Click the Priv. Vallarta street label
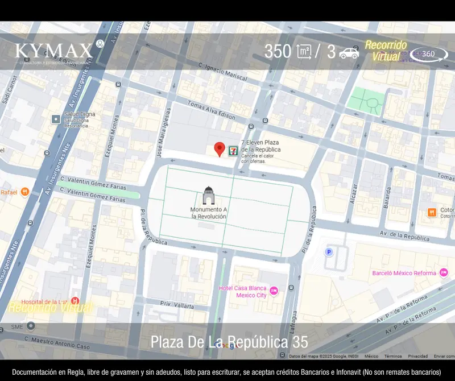Viewport: 455px width, 381px height. pos(177,305)
